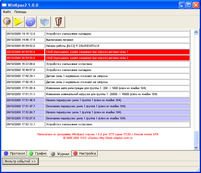Maximize the WinКран2 window
The height and width of the screenshot is (173, 201).
point(189,5)
